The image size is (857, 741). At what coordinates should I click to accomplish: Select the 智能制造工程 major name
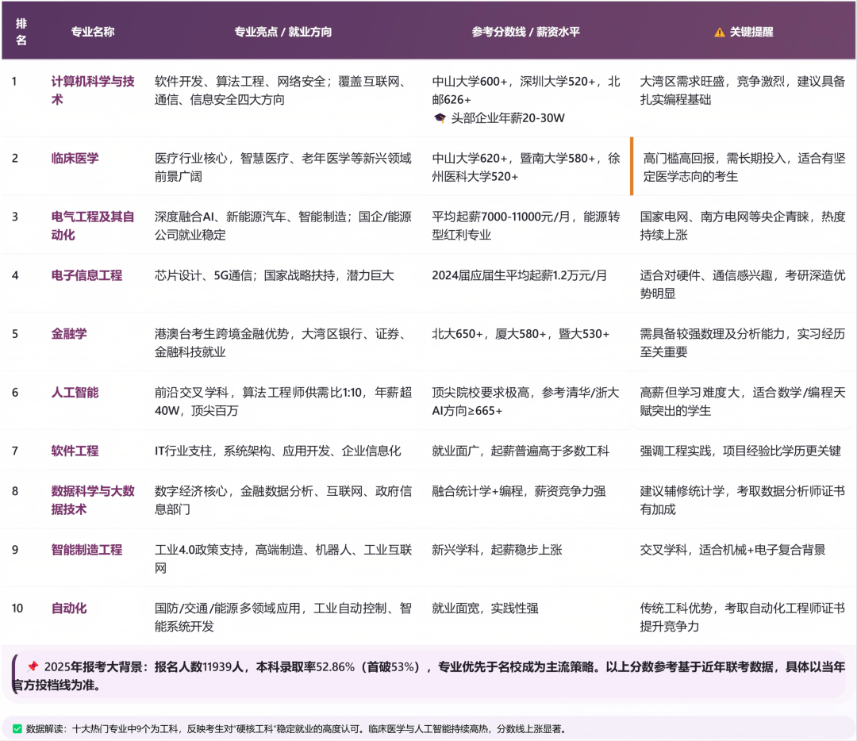(x=86, y=550)
